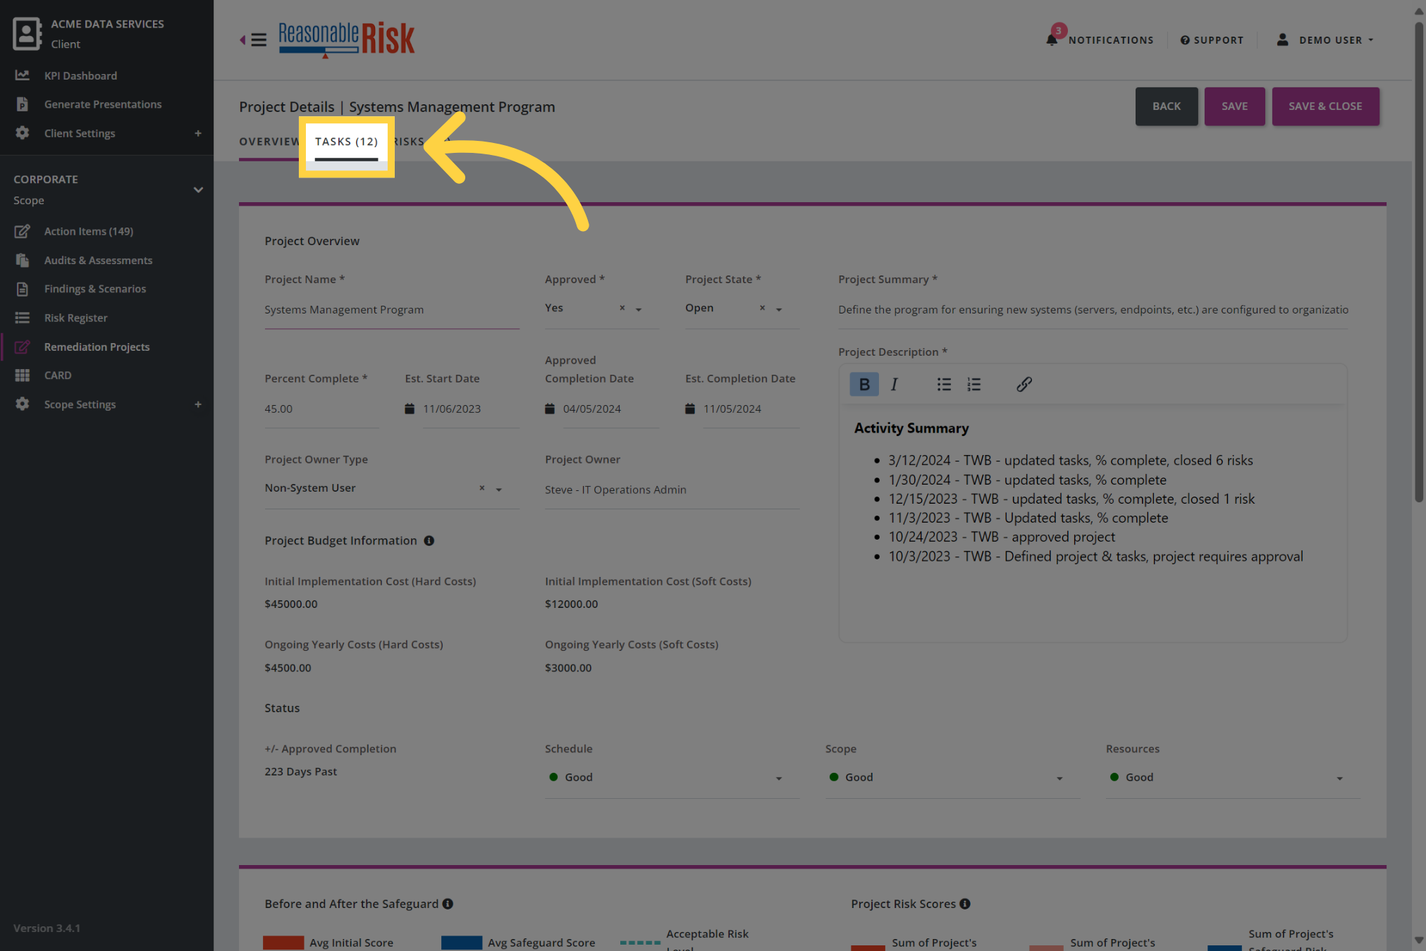
Task: Go to Action Items (149)
Action: (x=89, y=231)
